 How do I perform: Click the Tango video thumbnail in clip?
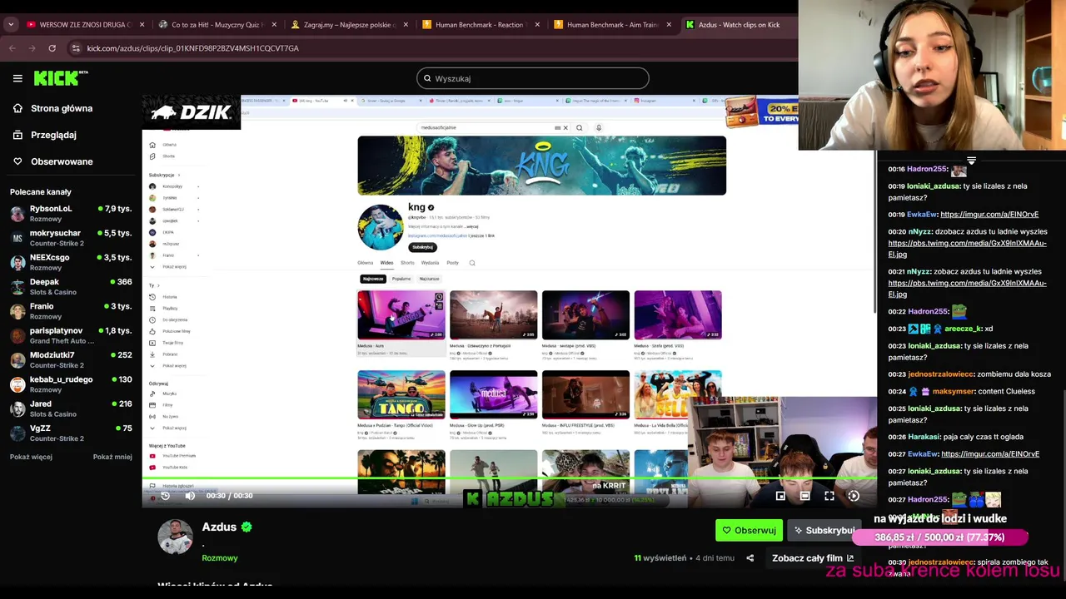[x=401, y=394]
